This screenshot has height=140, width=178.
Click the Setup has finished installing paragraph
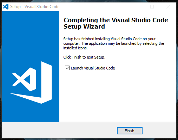(x=114, y=43)
